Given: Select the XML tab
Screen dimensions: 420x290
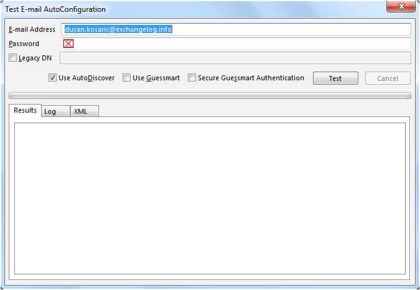Looking at the screenshot, I should point(80,111).
